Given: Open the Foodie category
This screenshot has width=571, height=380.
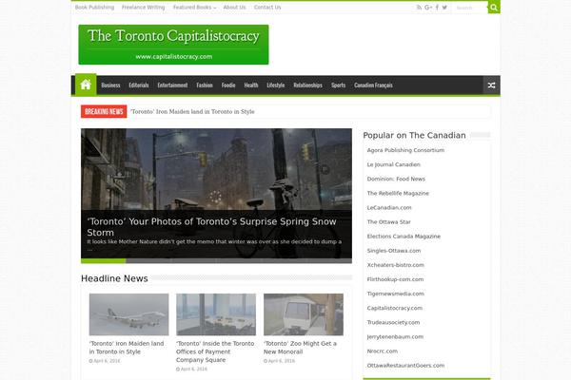Looking at the screenshot, I should pyautogui.click(x=228, y=85).
